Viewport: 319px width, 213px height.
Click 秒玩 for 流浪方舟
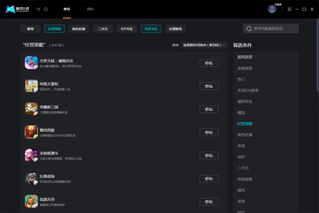(x=209, y=201)
